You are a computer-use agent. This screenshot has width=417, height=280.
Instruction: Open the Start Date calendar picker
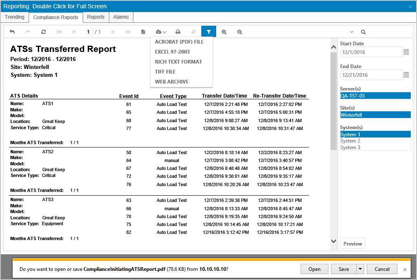coord(406,52)
